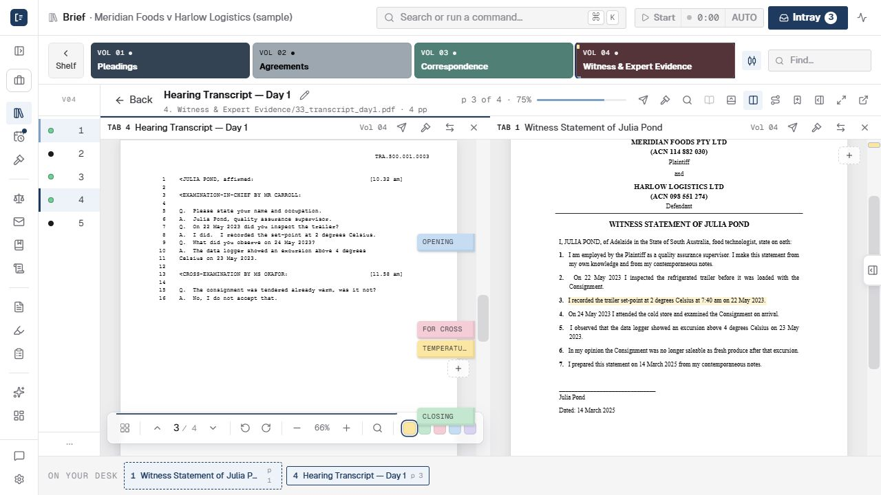
Task: Open the document page icon in sidebar
Action: pyautogui.click(x=19, y=307)
